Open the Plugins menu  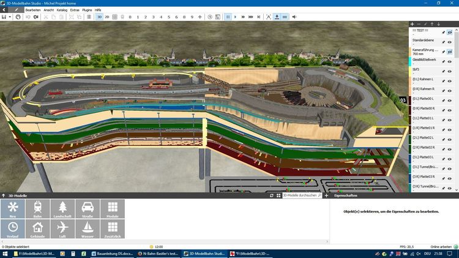pos(87,10)
